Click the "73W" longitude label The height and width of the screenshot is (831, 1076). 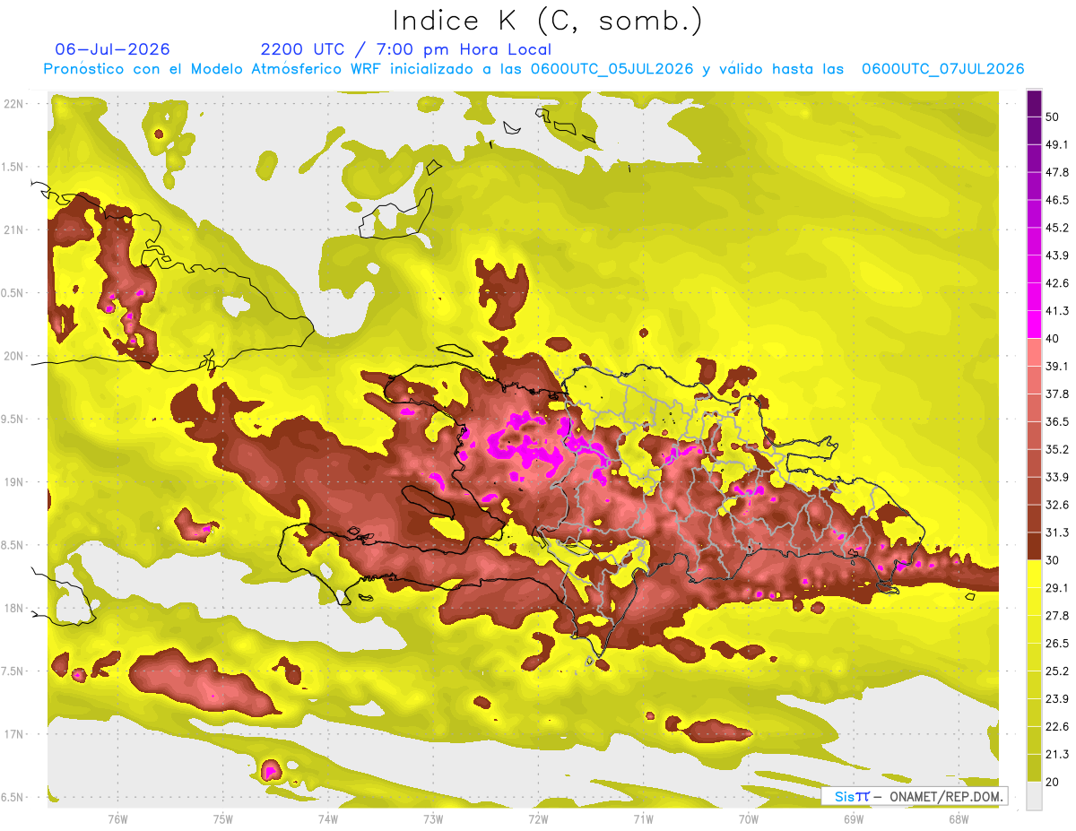(433, 818)
